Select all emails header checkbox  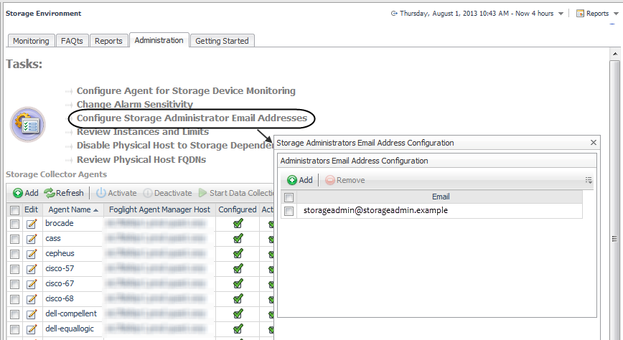pyautogui.click(x=289, y=197)
